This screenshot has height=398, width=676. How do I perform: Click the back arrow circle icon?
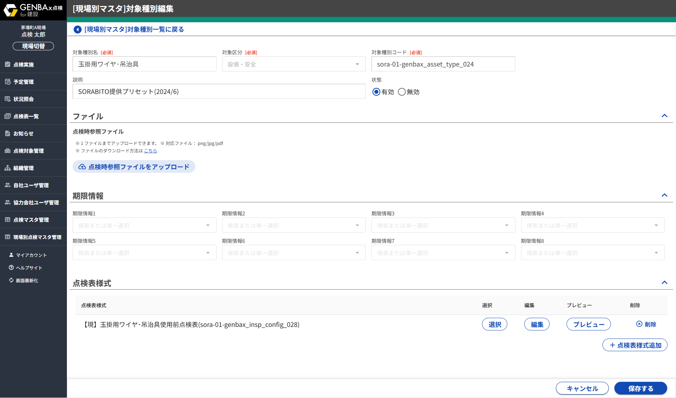point(77,30)
